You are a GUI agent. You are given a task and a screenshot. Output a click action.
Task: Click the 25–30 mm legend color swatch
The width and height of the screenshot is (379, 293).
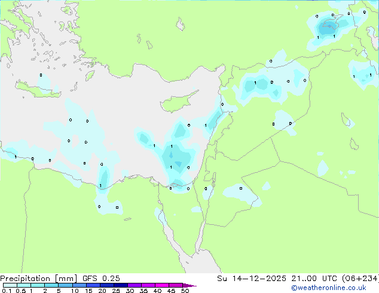[120, 285]
